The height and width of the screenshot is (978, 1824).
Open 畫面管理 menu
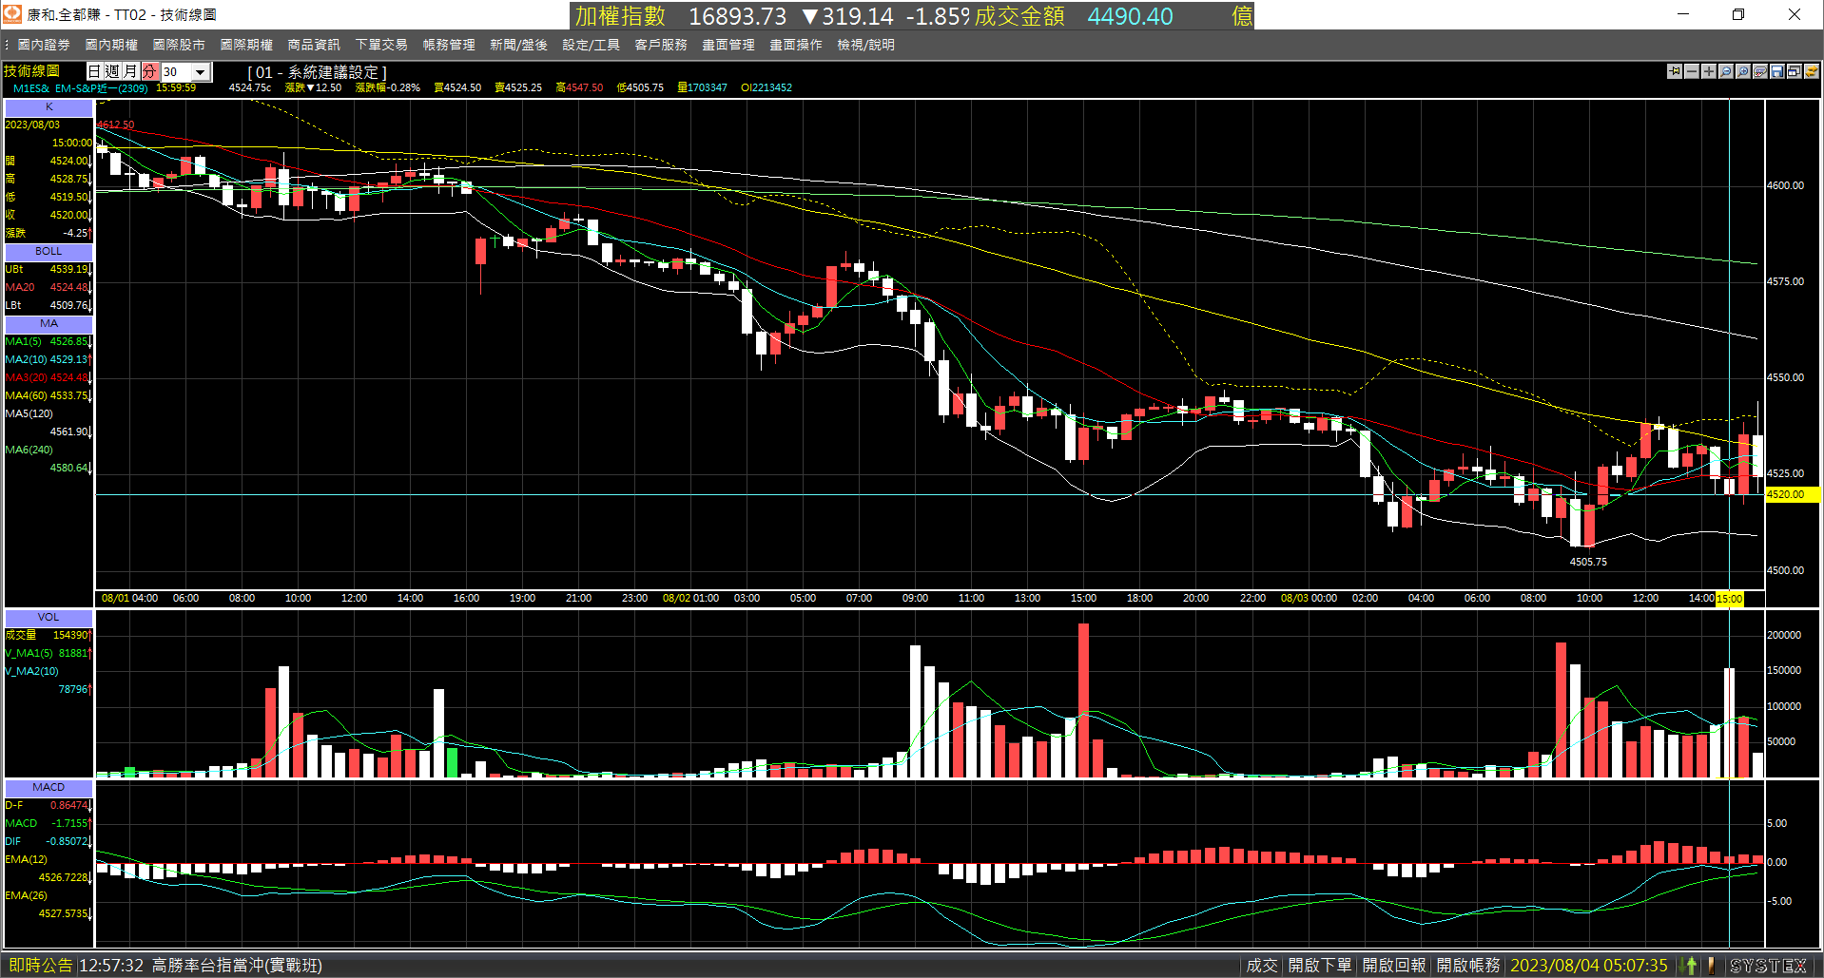[728, 45]
